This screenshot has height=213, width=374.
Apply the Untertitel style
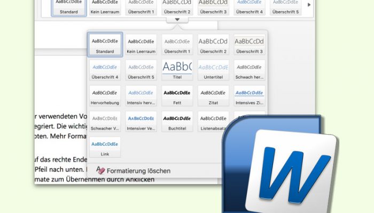coord(213,70)
